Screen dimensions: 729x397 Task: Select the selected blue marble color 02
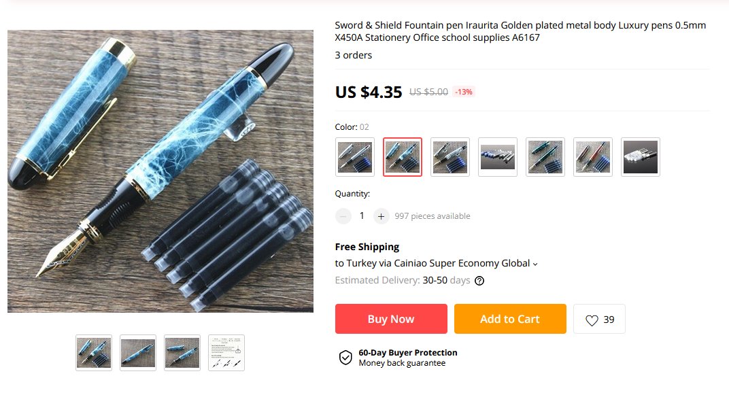pyautogui.click(x=403, y=157)
